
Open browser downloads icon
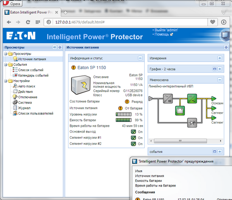click(223, 22)
